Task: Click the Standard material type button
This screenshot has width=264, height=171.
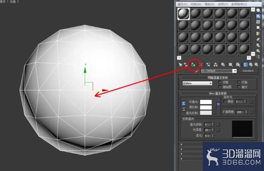Action: tap(248, 71)
